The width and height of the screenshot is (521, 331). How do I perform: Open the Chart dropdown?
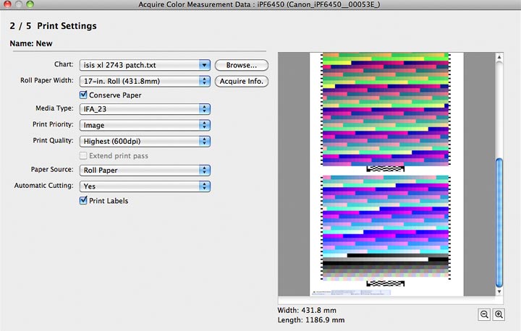click(x=145, y=65)
